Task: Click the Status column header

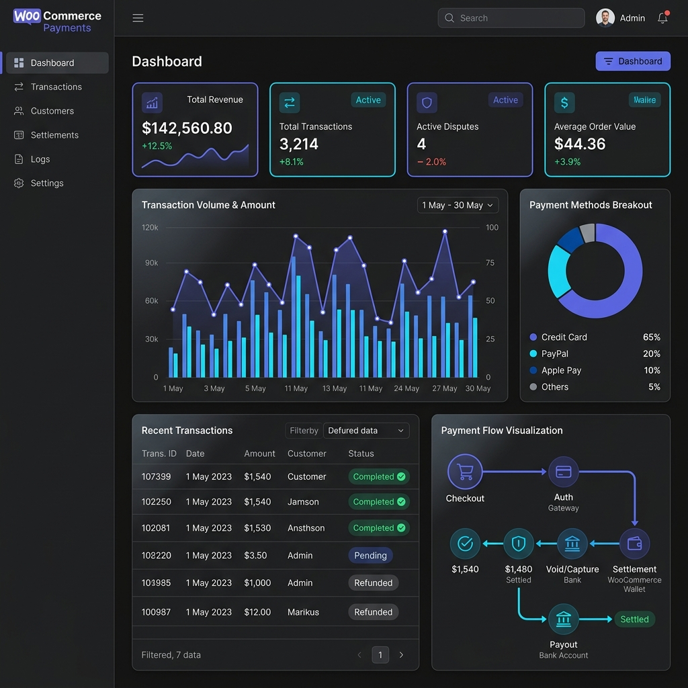Action: pyautogui.click(x=361, y=454)
